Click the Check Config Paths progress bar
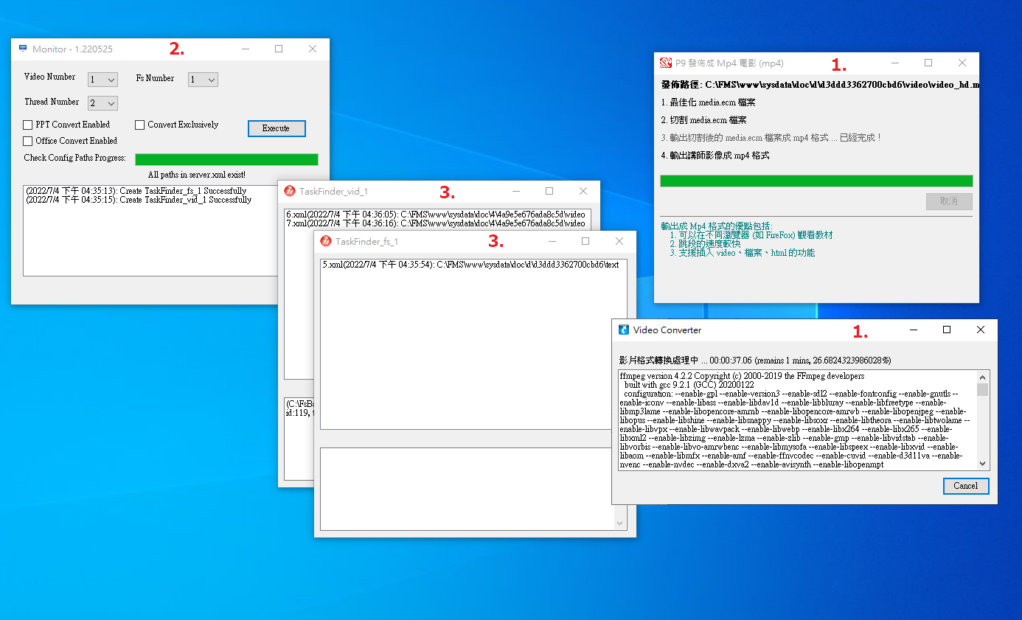The height and width of the screenshot is (620, 1022). 226,159
